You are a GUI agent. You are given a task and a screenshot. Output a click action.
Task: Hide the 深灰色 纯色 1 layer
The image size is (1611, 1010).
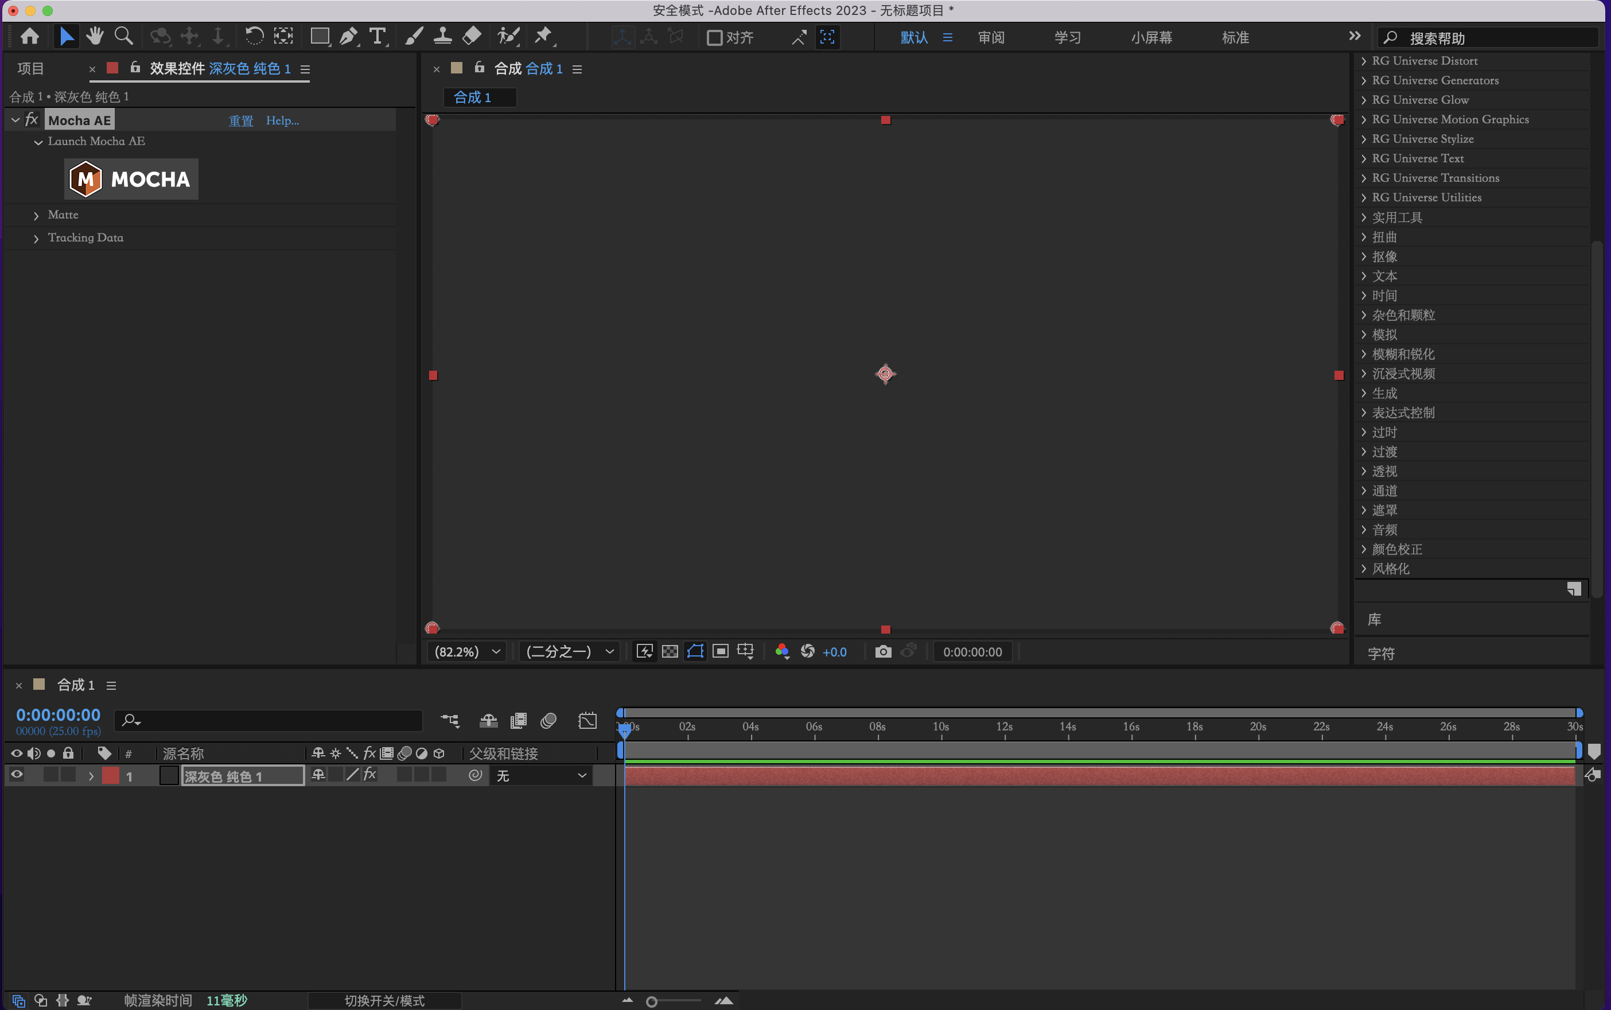coord(17,775)
